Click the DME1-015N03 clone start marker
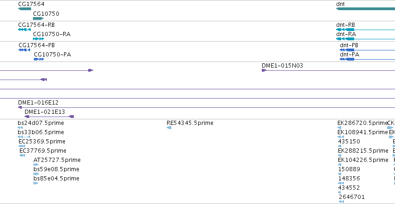The height and width of the screenshot is (204, 395). (x=264, y=70)
